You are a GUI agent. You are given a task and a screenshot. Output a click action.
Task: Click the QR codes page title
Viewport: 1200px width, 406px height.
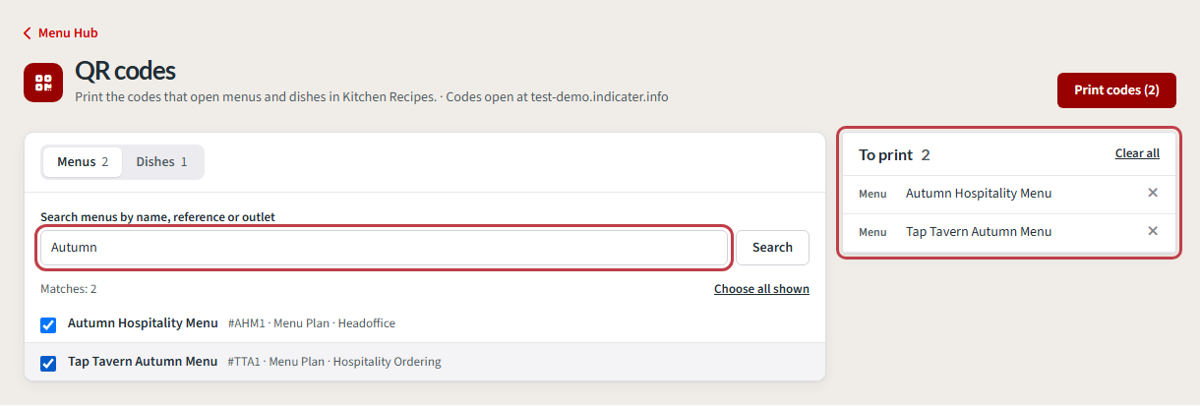125,71
